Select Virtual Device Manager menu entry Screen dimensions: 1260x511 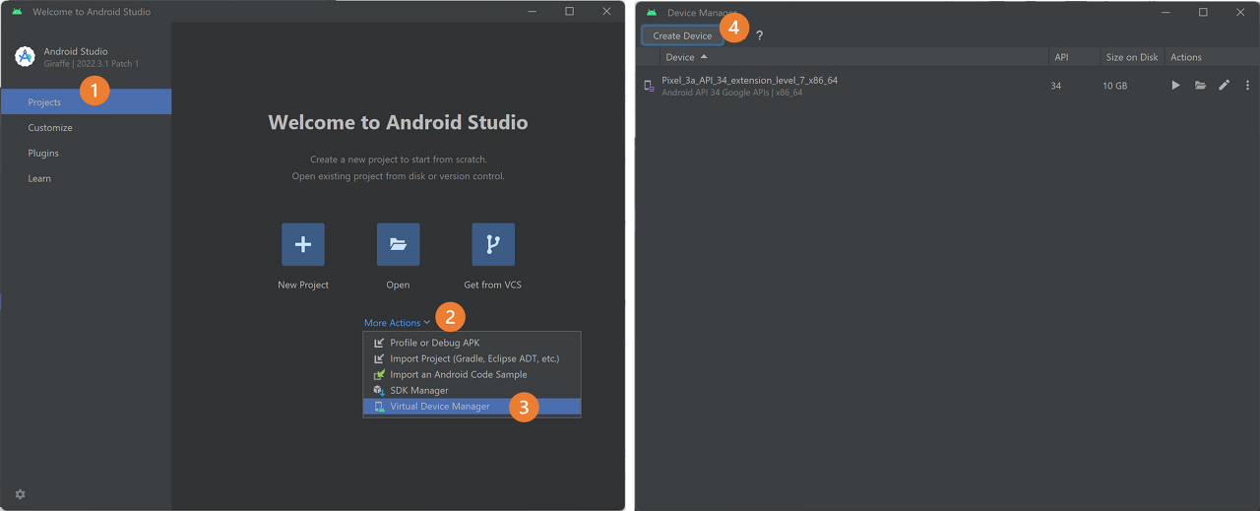click(x=472, y=406)
